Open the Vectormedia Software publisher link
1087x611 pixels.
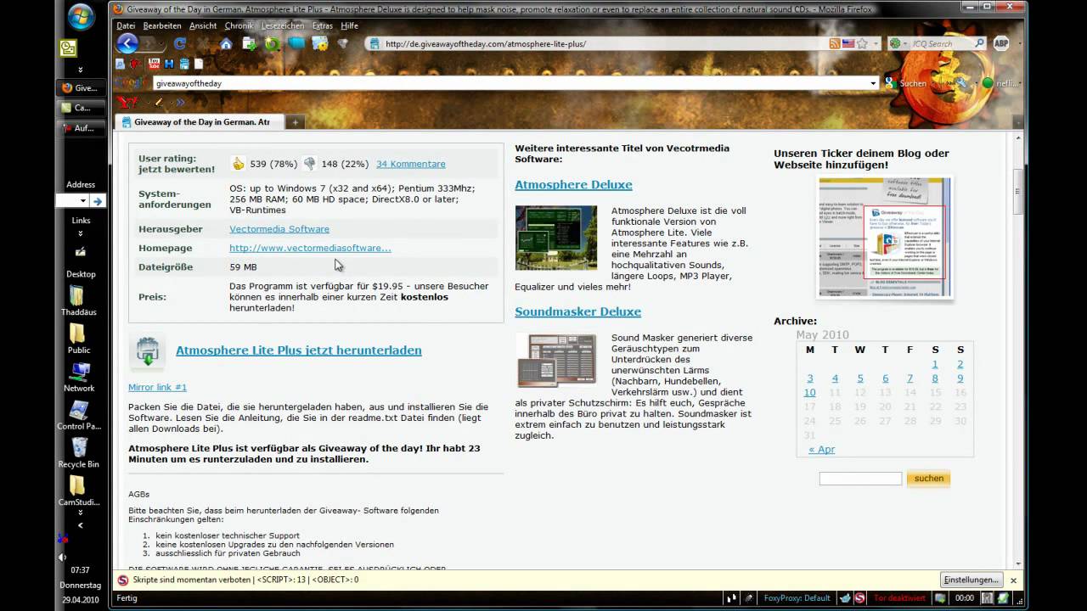(x=279, y=229)
